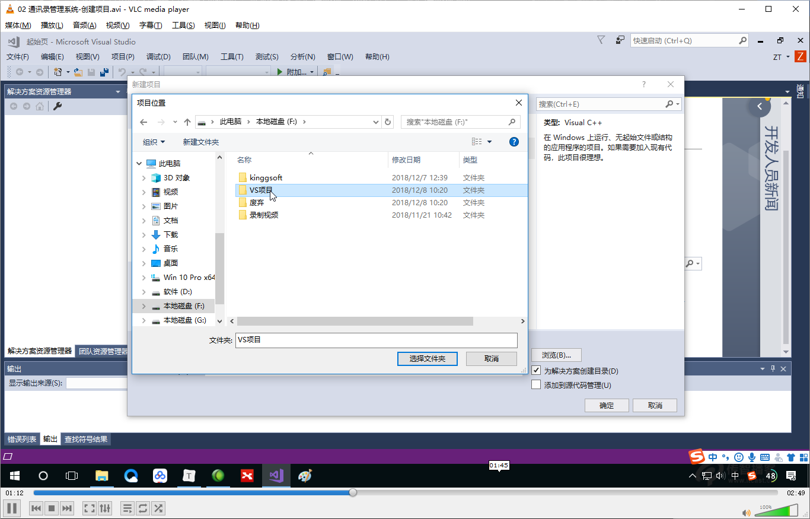Click Solution Explorer home icon
The image size is (810, 519).
click(x=39, y=106)
